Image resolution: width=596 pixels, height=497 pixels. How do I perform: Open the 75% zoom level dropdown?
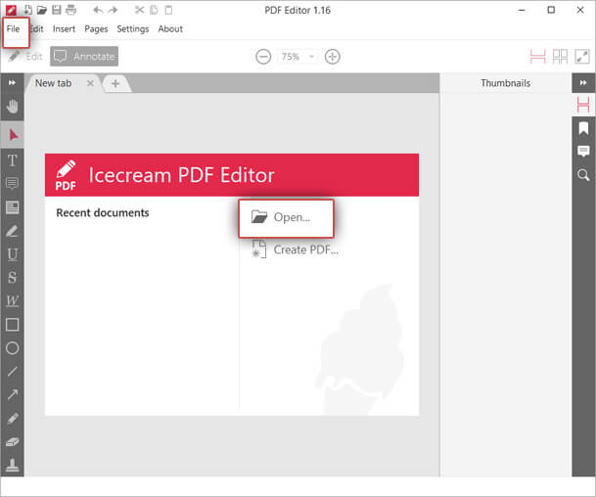pyautogui.click(x=299, y=57)
